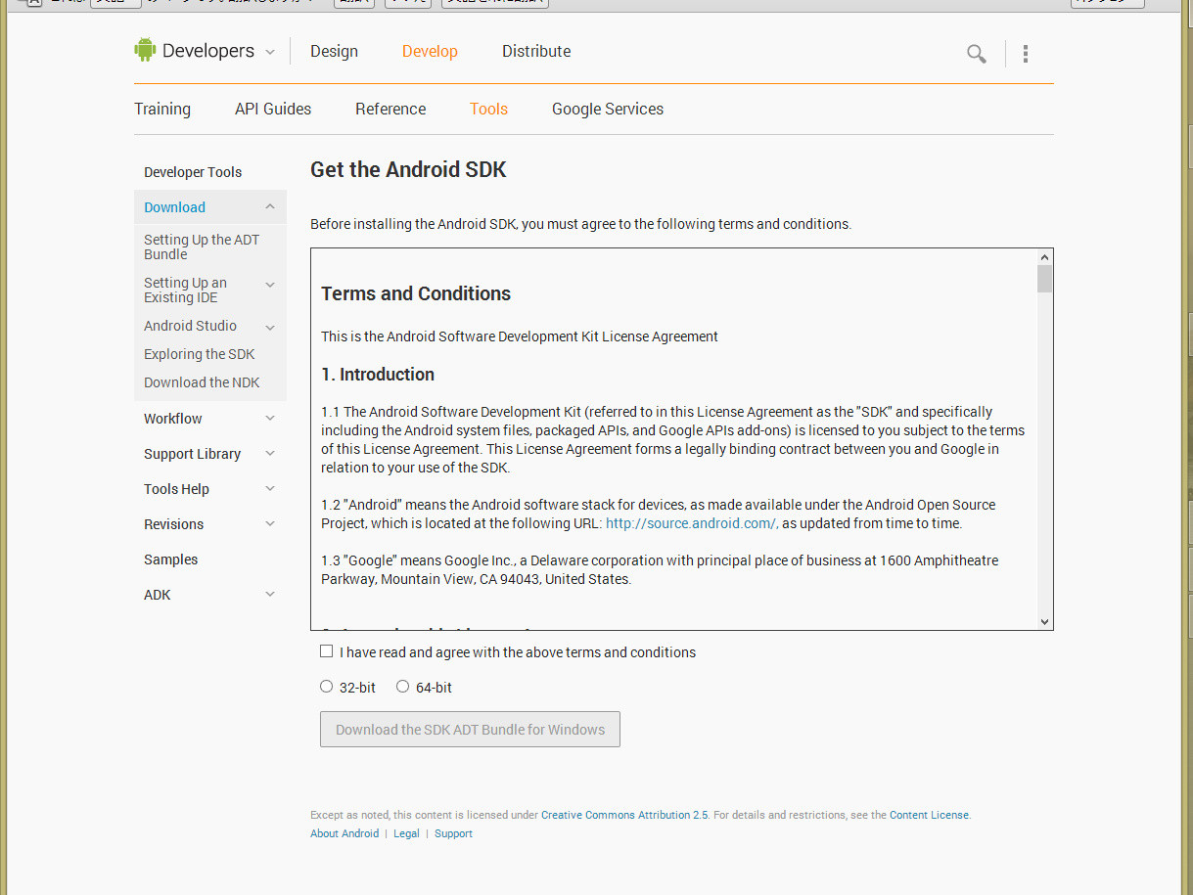The image size is (1193, 895).
Task: Switch to the Design tab
Action: (334, 52)
